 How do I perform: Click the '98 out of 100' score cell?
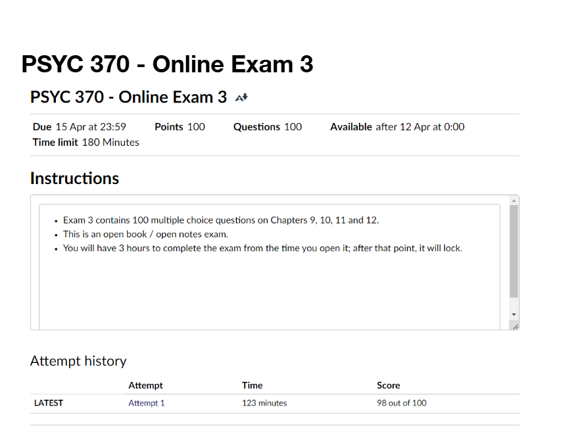(401, 403)
